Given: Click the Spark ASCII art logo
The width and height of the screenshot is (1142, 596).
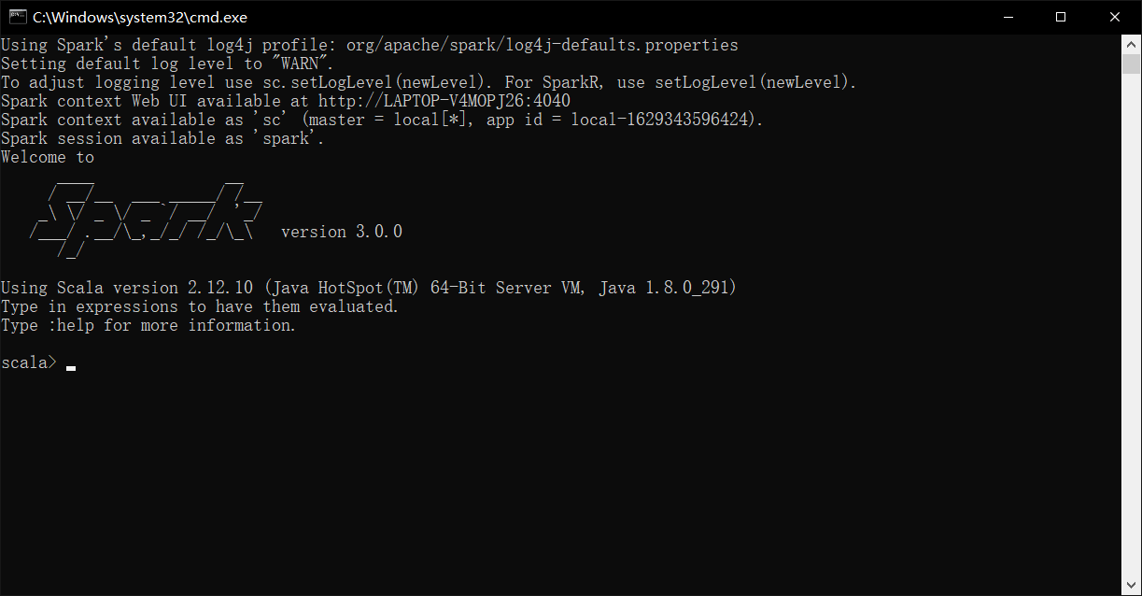Looking at the screenshot, I should 145,220.
